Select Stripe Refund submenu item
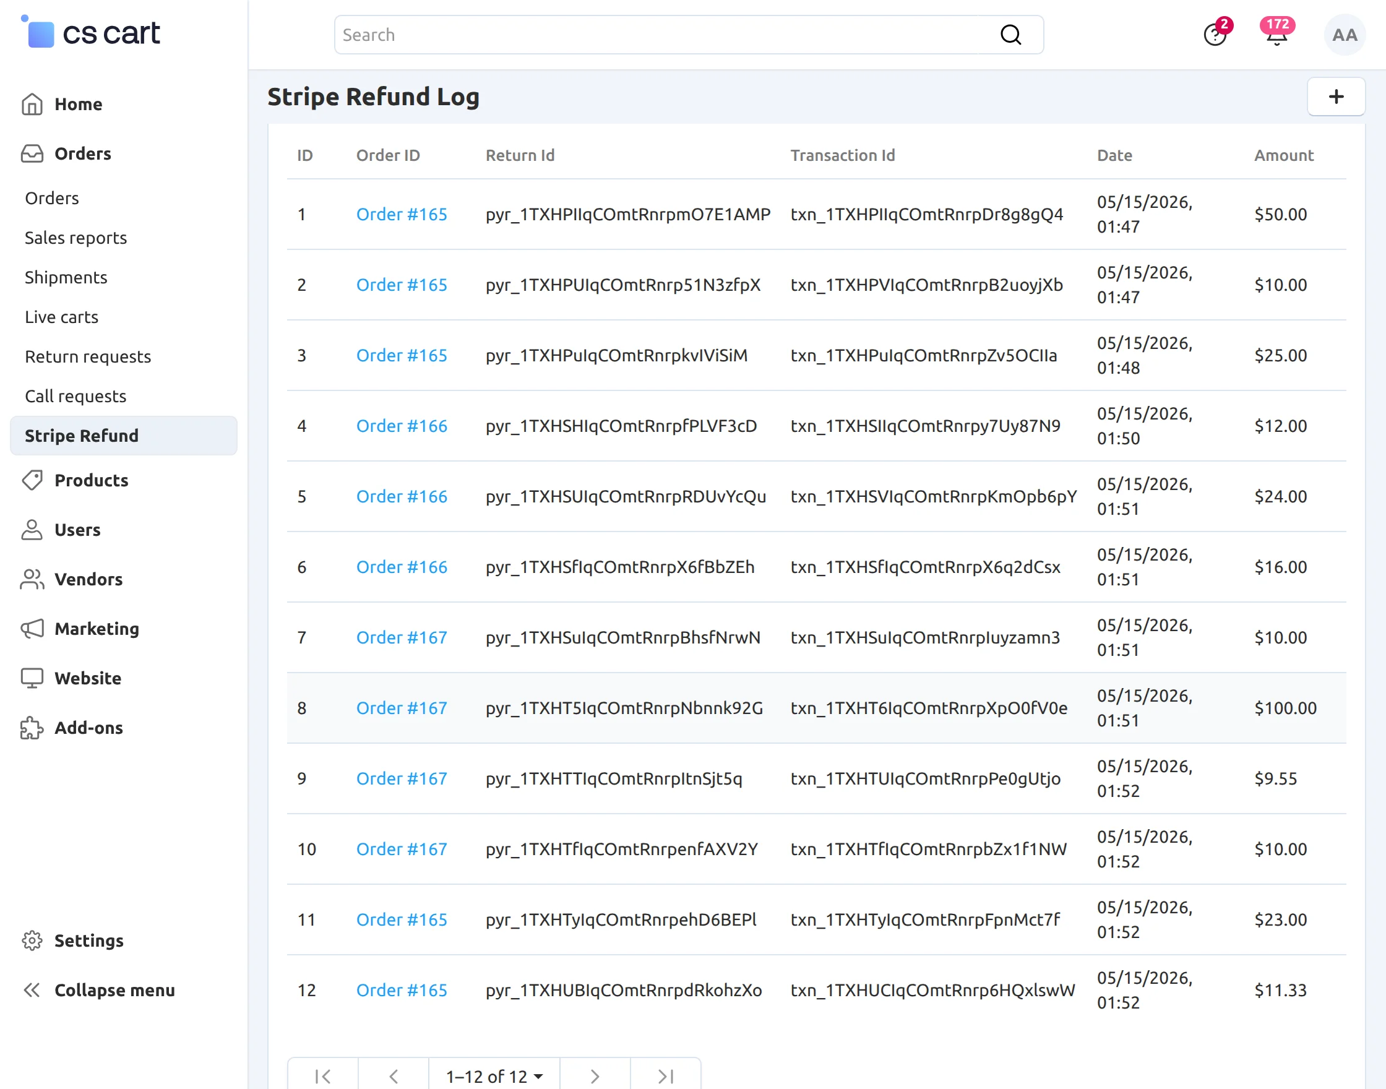The height and width of the screenshot is (1089, 1386). point(124,436)
